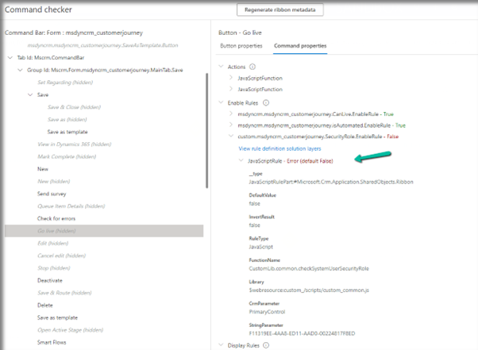This screenshot has width=478, height=350.
Task: Select the Command properties tab
Action: click(x=301, y=46)
